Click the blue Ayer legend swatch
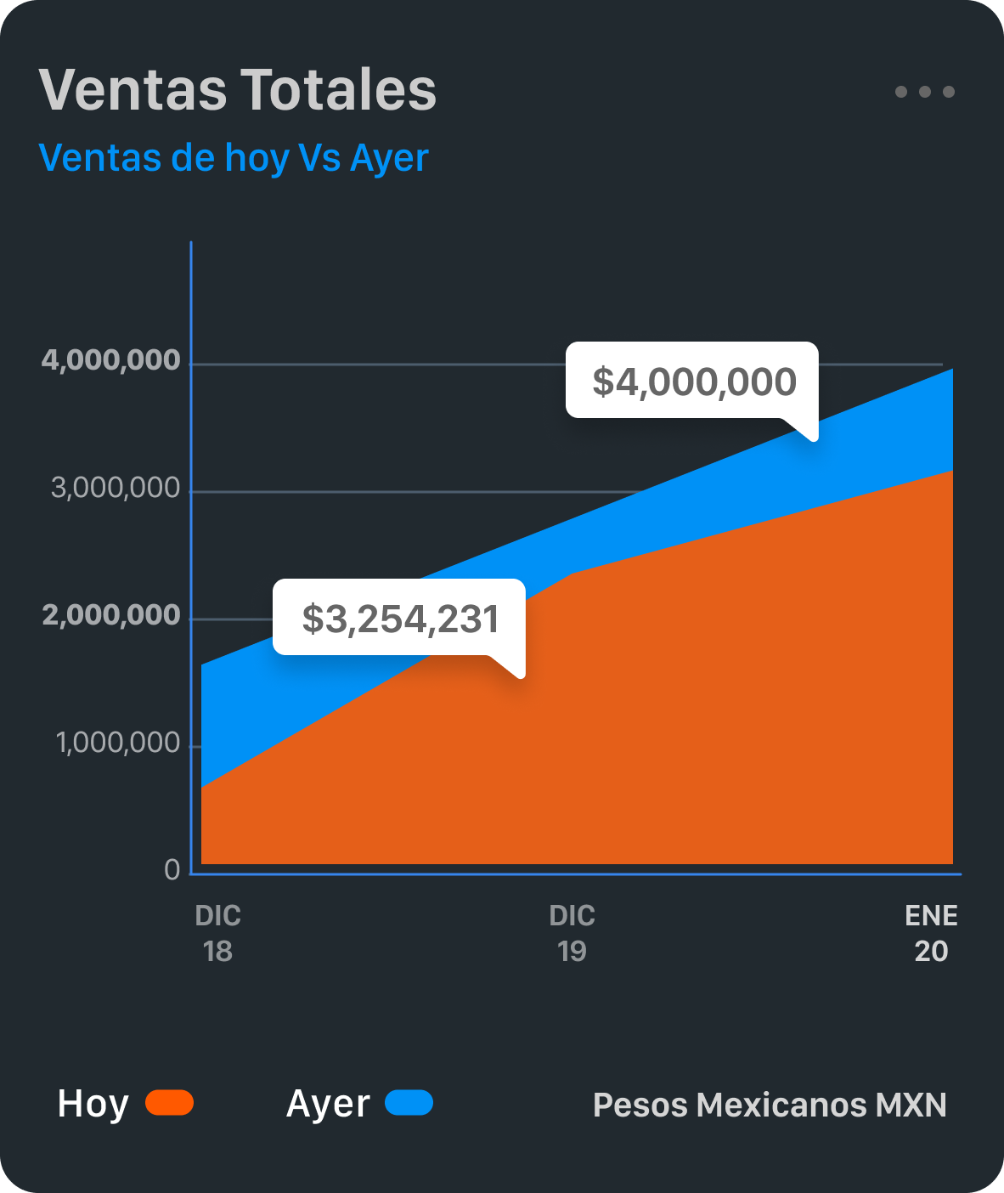Image resolution: width=1004 pixels, height=1193 pixels. (x=409, y=1103)
